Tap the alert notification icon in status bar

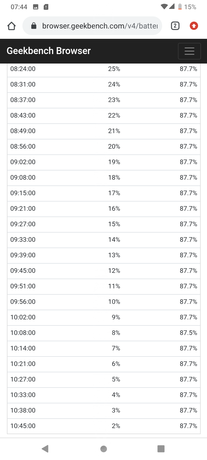pyautogui.click(x=46, y=7)
